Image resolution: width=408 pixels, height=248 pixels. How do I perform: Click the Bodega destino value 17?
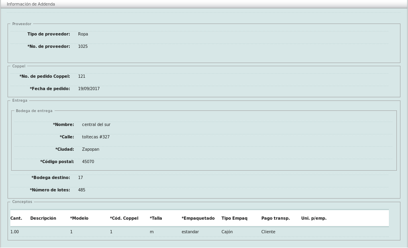[80, 178]
